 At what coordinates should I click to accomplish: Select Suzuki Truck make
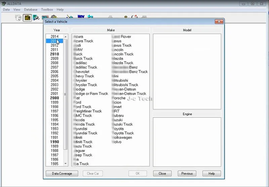pyautogui.click(x=122, y=124)
